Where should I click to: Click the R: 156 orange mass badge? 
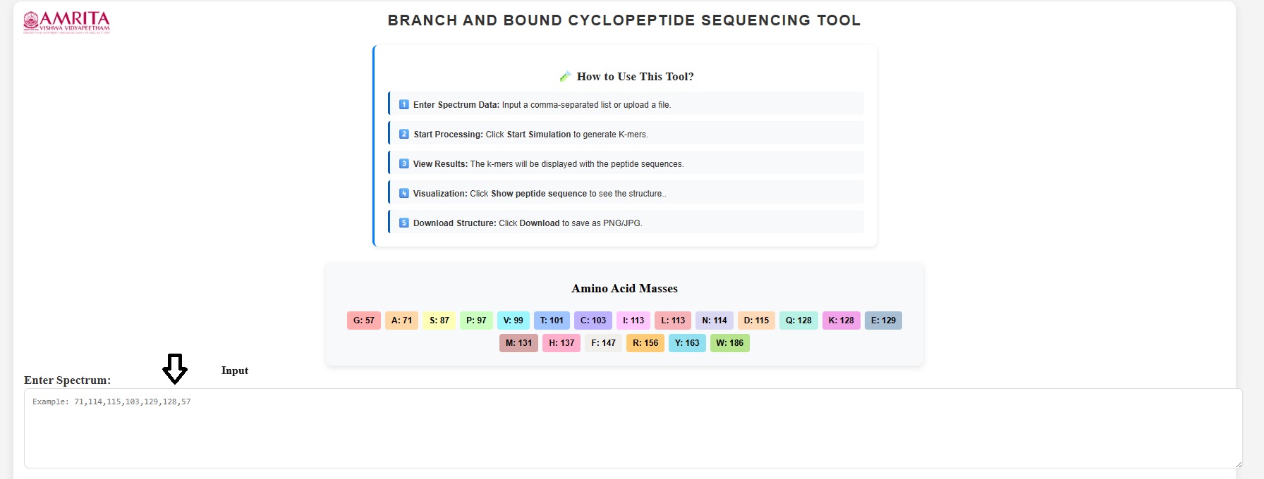(x=645, y=343)
